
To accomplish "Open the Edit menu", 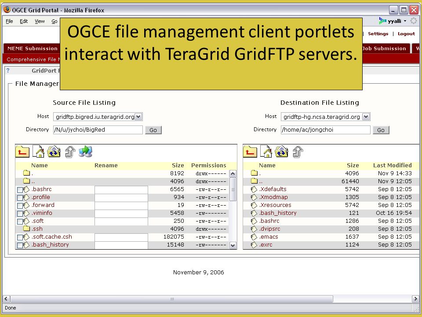I will (x=24, y=21).
